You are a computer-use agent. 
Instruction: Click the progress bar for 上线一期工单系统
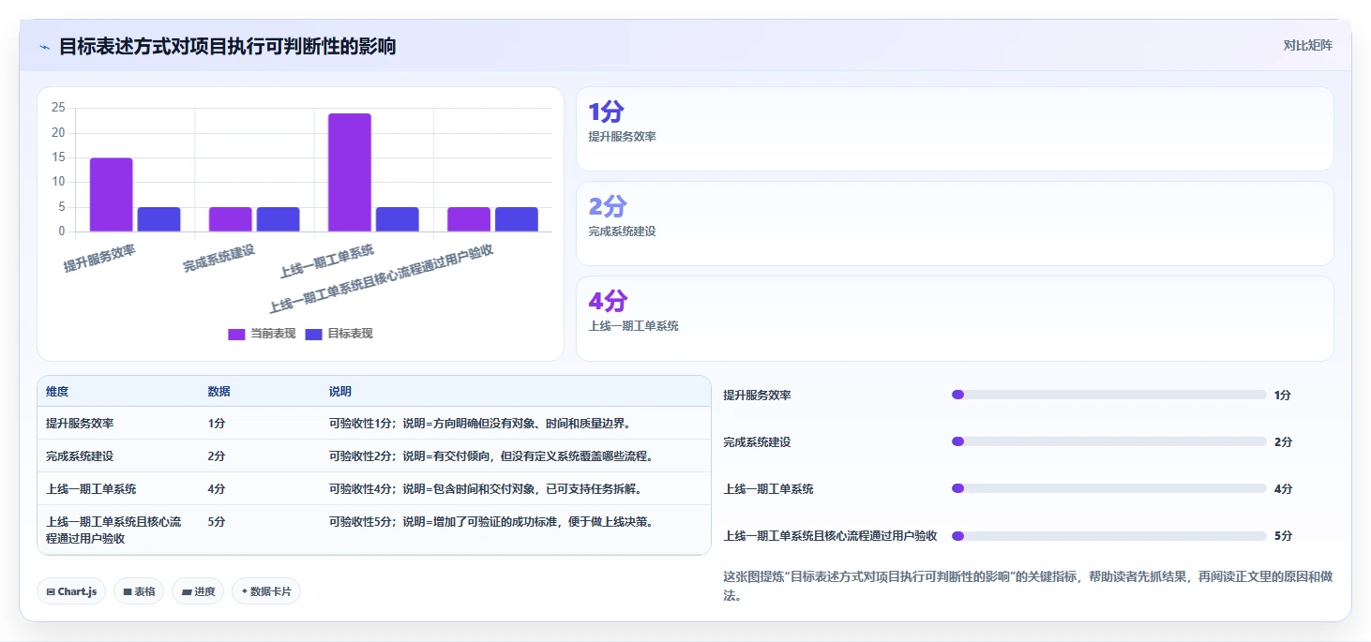coord(1109,488)
